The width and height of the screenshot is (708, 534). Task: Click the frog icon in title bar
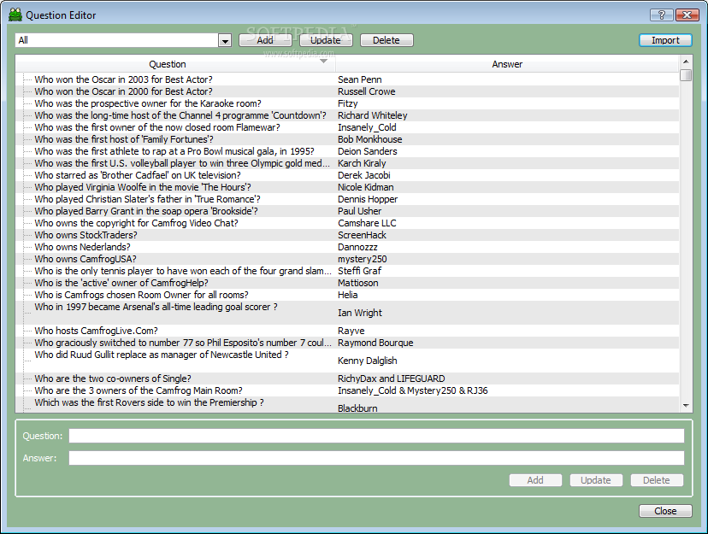click(15, 15)
